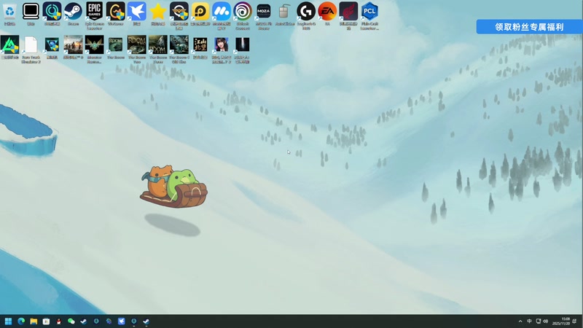This screenshot has width=583, height=328.
Task: Open the notification center icon
Action: coord(575,321)
